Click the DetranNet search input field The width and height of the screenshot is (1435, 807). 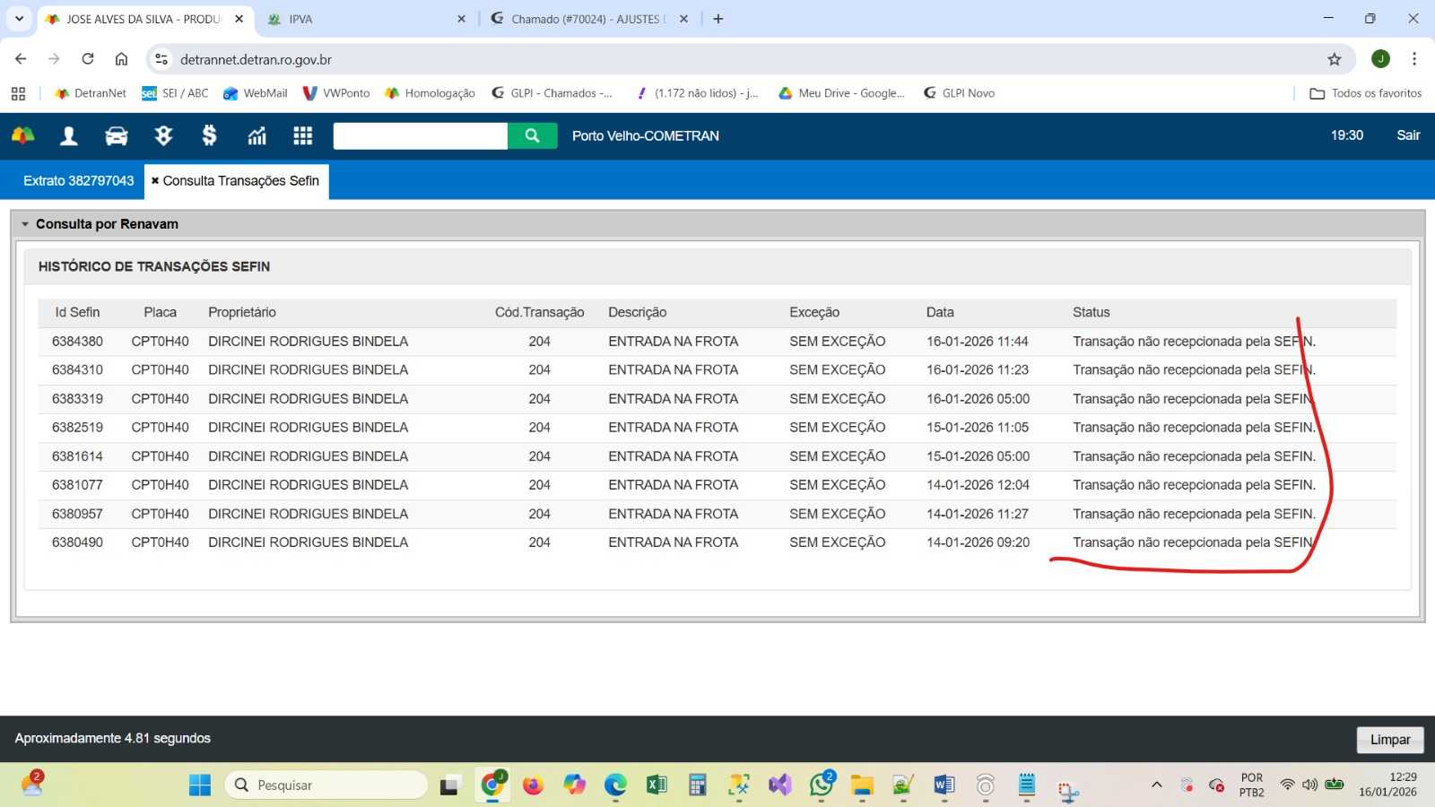420,135
